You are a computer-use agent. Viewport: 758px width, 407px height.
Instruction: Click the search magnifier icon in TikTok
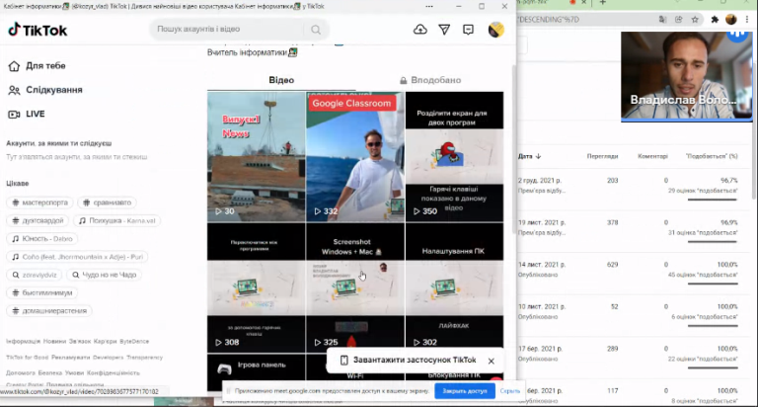(x=316, y=30)
